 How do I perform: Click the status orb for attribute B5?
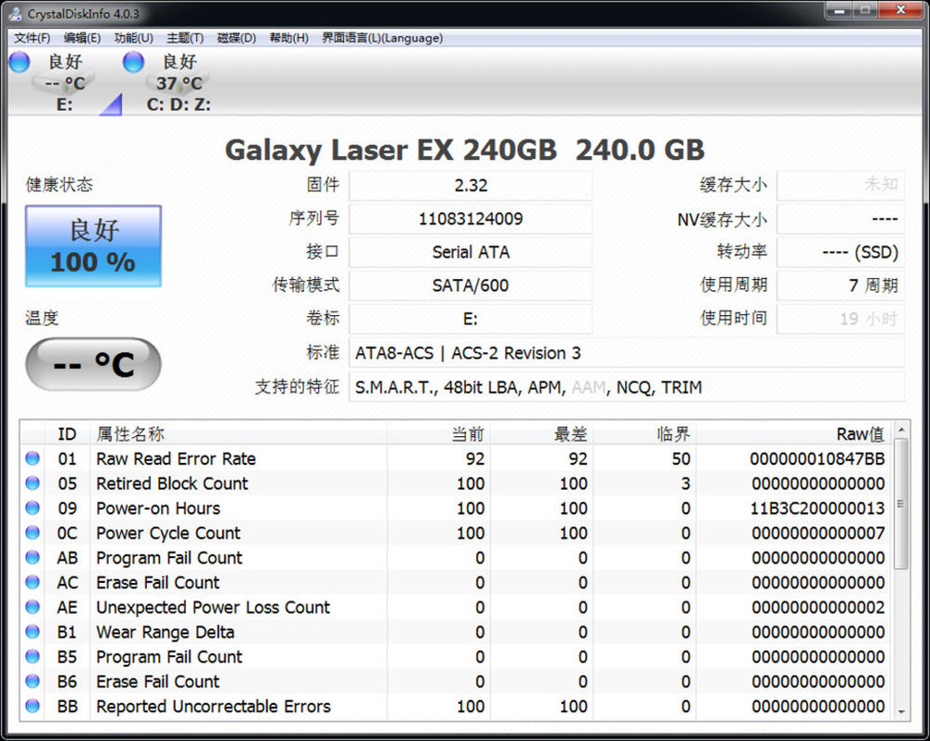(x=33, y=656)
